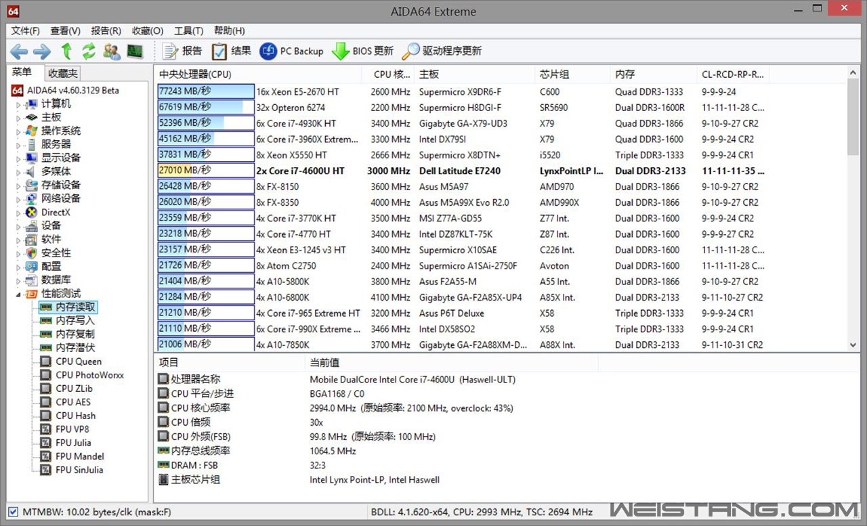Select the CPU AES benchmark icon
The image size is (867, 526).
click(x=46, y=402)
